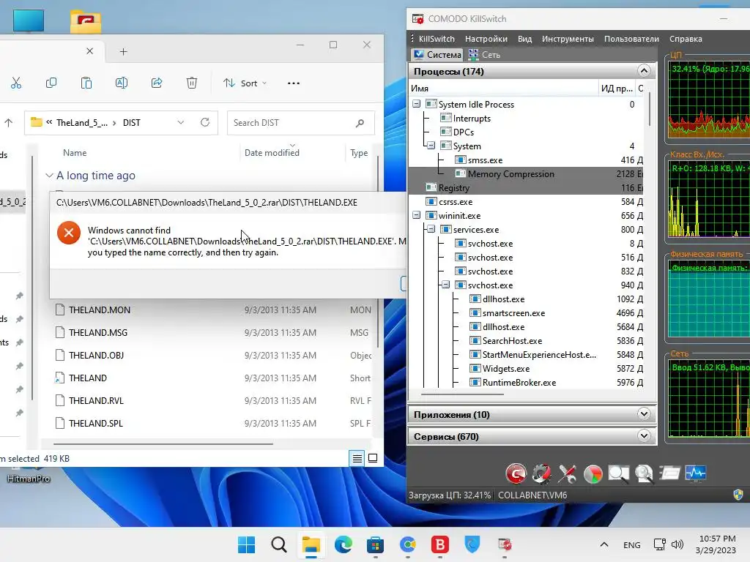
Task: Switch Explorer to details view layout
Action: coord(357,458)
